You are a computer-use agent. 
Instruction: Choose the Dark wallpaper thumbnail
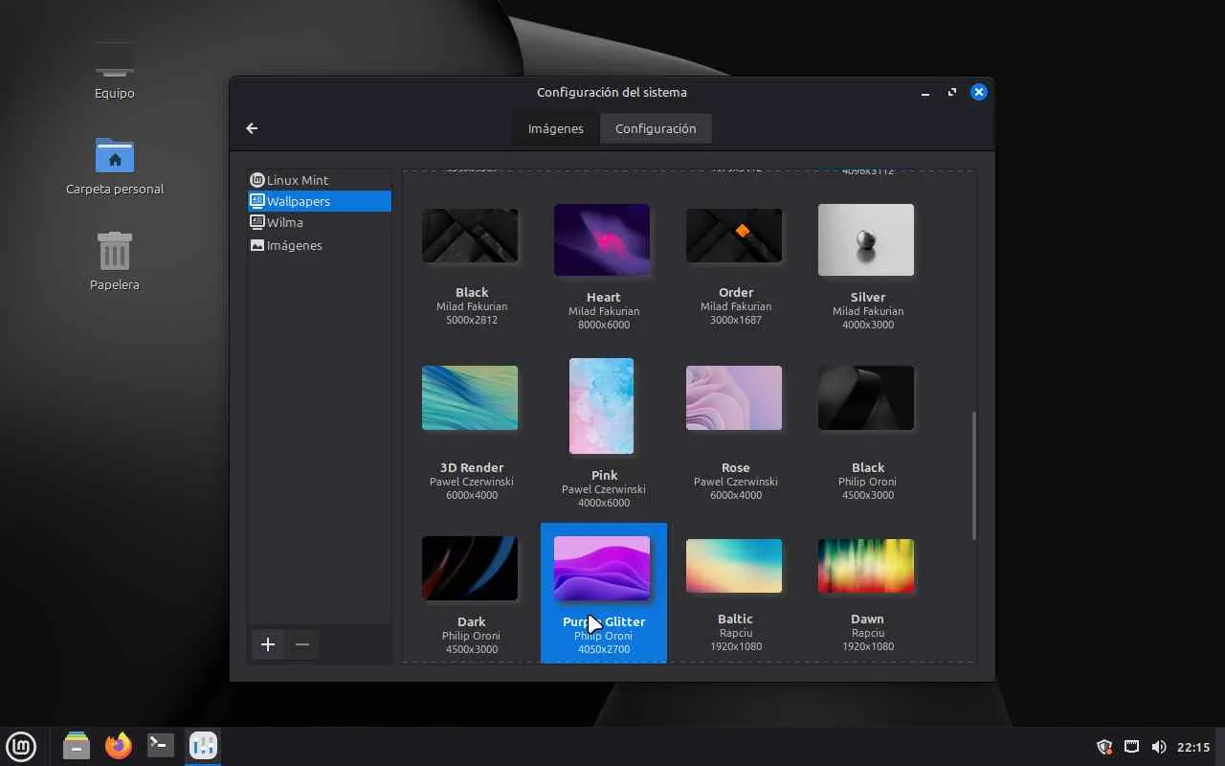pos(470,568)
